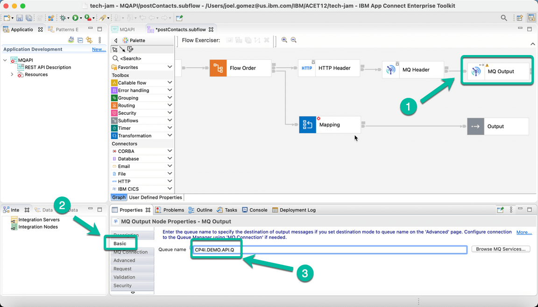Click the Save icon in the toolbar
The width and height of the screenshot is (538, 307).
coord(19,18)
